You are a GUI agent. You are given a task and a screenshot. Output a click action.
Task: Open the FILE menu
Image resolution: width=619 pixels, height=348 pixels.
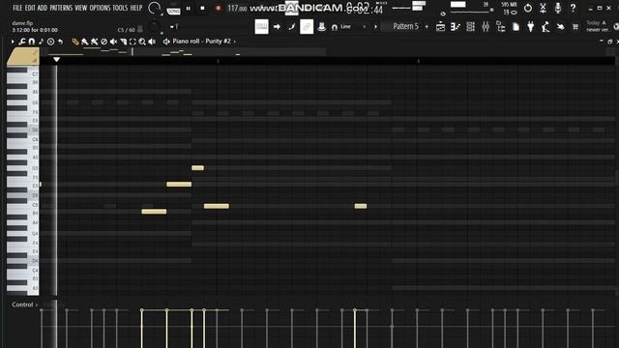(17, 8)
